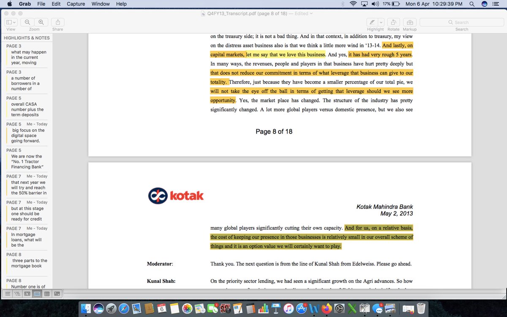The image size is (507, 317).
Task: Open System Preferences from the Dock
Action: [x=339, y=309]
